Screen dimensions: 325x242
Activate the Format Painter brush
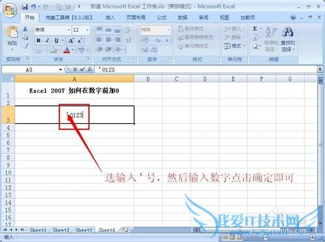click(26, 45)
